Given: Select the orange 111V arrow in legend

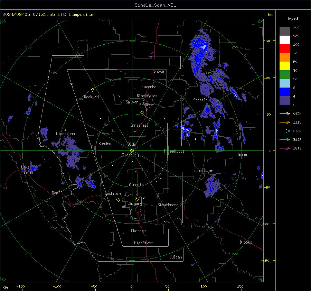Looking at the screenshot, I should (x=285, y=122).
